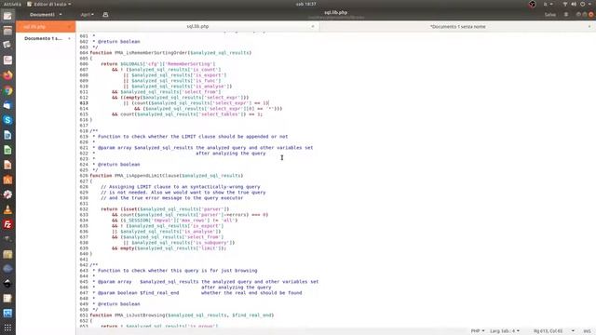
Task: Click function PMA_isRememberSortingOrder line
Action: click(x=170, y=53)
